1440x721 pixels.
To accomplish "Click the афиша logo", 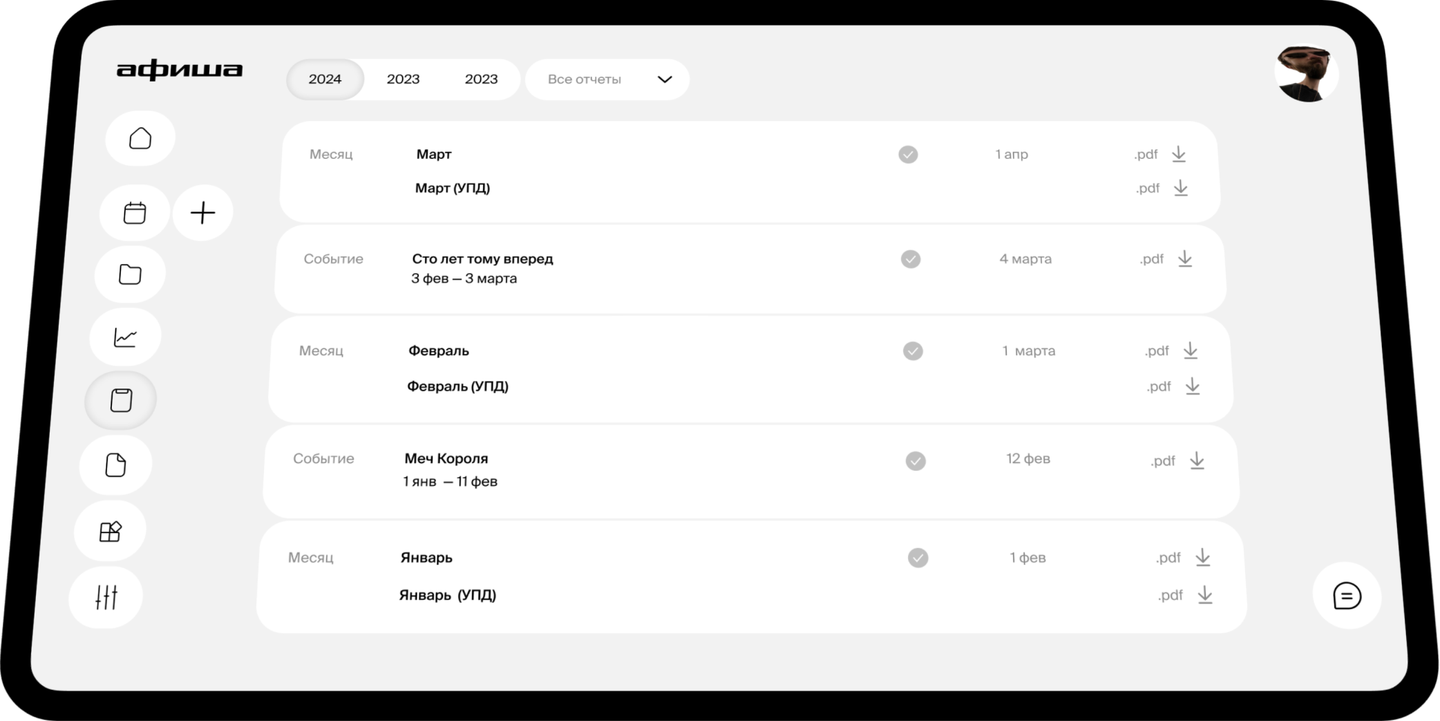I will click(180, 70).
